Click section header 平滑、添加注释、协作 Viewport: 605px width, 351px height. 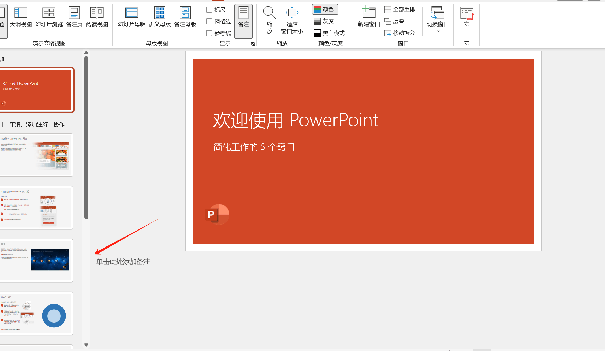[x=35, y=125]
